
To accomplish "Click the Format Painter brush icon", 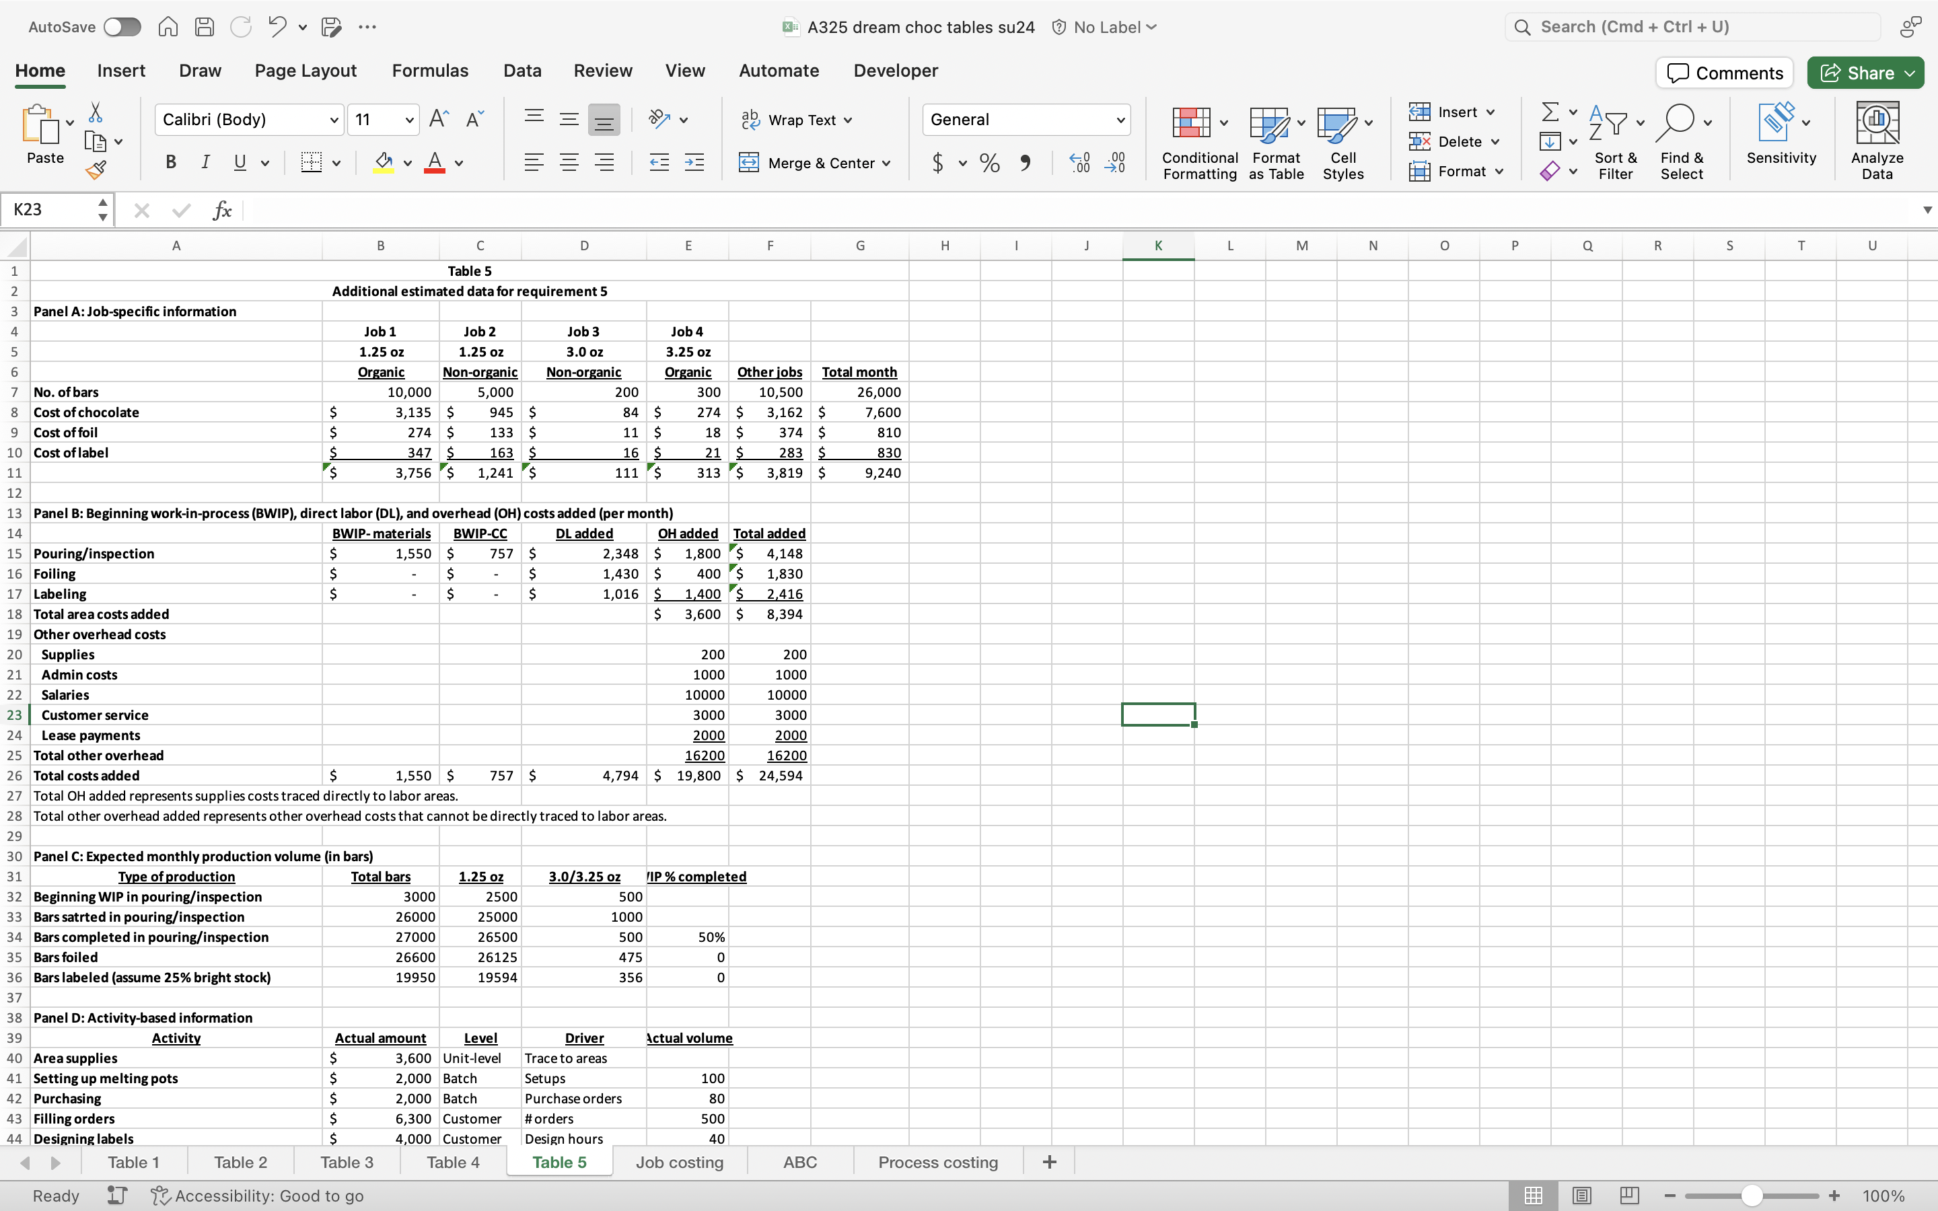I will [96, 170].
